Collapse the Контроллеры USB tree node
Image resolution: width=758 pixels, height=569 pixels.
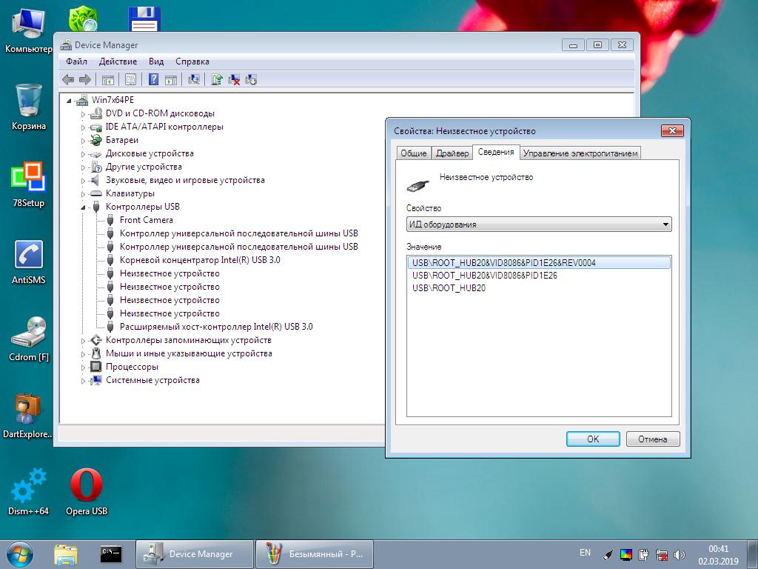click(x=84, y=207)
